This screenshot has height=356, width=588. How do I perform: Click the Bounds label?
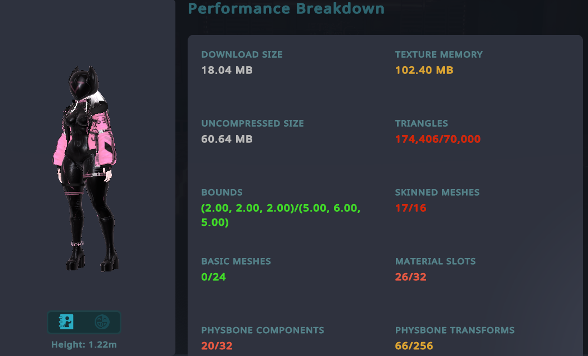(x=222, y=192)
